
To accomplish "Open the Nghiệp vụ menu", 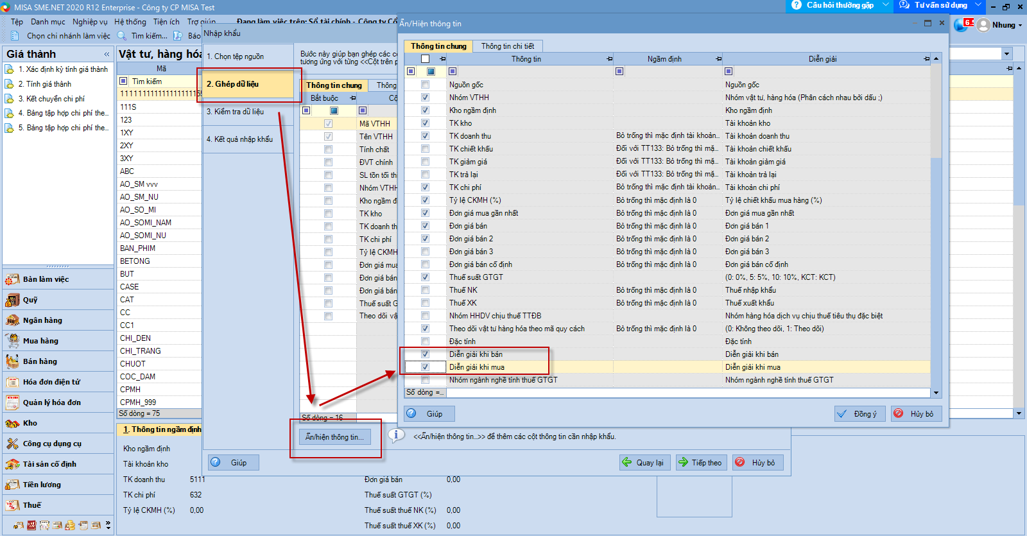I will [x=90, y=22].
